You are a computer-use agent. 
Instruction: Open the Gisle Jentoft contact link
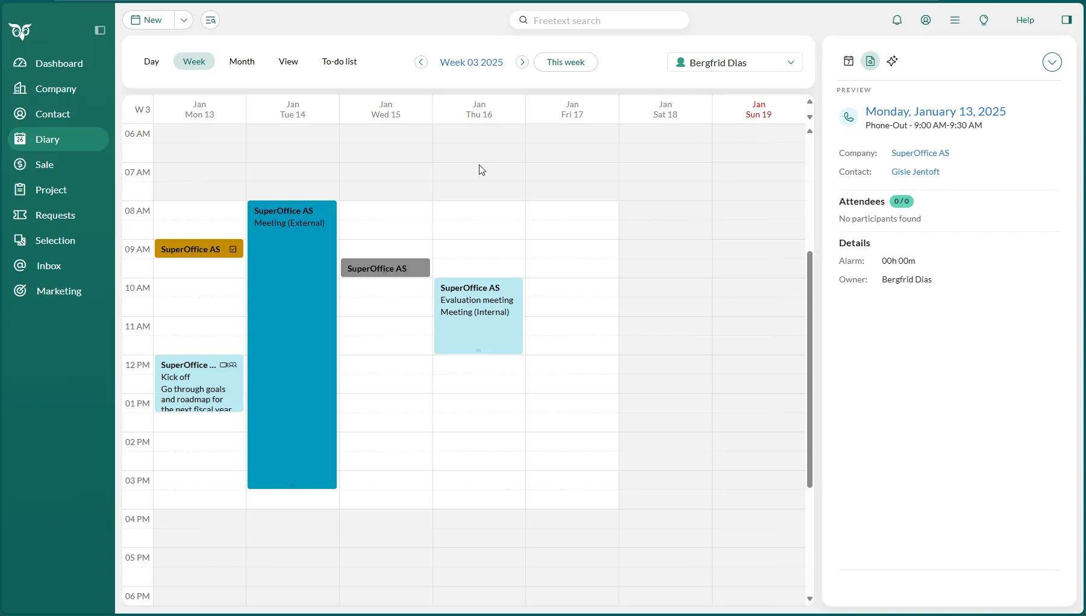pyautogui.click(x=915, y=172)
